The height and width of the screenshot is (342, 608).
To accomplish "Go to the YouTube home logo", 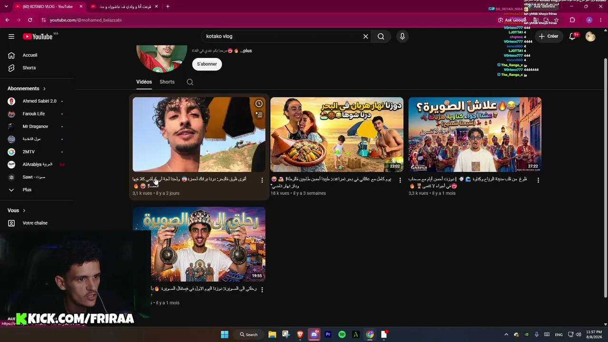I will pos(38,37).
